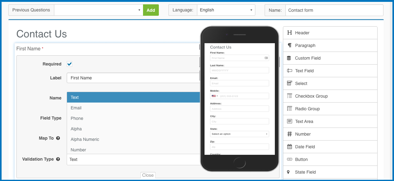Image resolution: width=394 pixels, height=181 pixels.
Task: Click the Select field icon
Action: (x=289, y=83)
